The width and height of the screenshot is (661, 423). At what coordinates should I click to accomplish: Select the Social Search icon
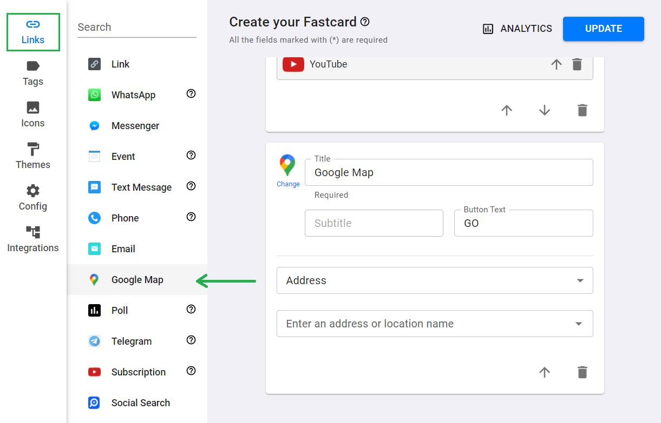click(x=95, y=403)
